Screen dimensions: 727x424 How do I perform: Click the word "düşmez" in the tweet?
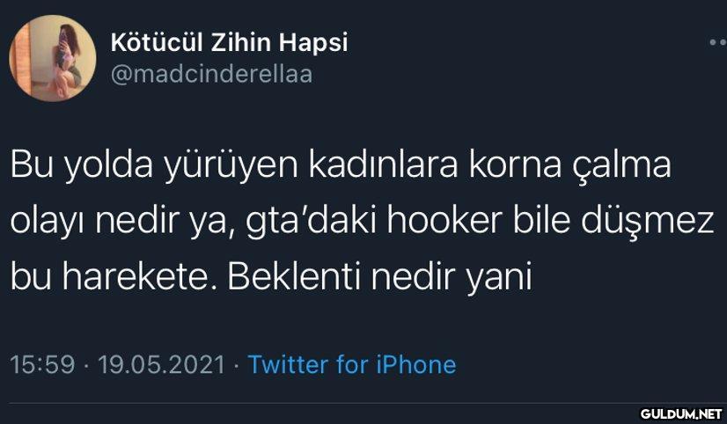[647, 223]
